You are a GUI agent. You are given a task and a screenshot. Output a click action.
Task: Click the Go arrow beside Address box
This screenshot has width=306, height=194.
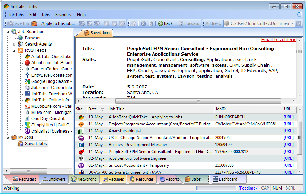299,23
